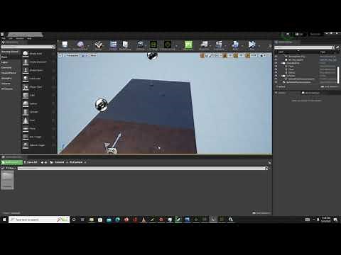The height and width of the screenshot is (255, 341).
Task: Open the File menu
Action: [x=4, y=38]
